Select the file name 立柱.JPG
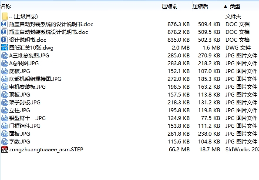 pyautogui.click(x=20, y=110)
